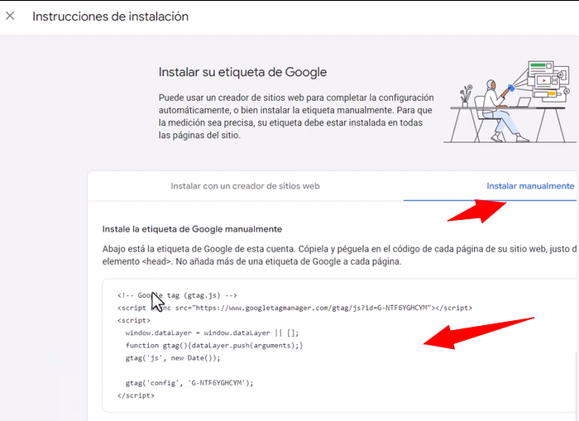The width and height of the screenshot is (579, 421).
Task: Click the opening <script> tag line
Action: point(134,321)
